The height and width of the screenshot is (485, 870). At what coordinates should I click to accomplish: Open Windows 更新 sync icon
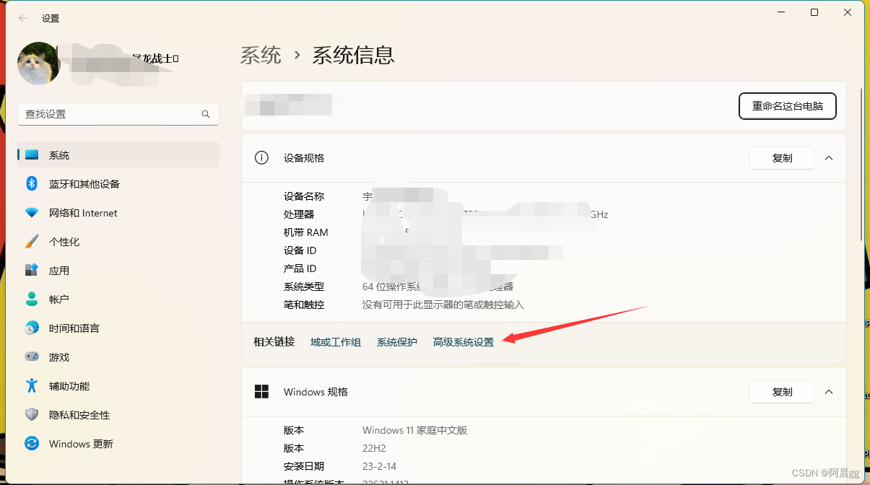(32, 444)
